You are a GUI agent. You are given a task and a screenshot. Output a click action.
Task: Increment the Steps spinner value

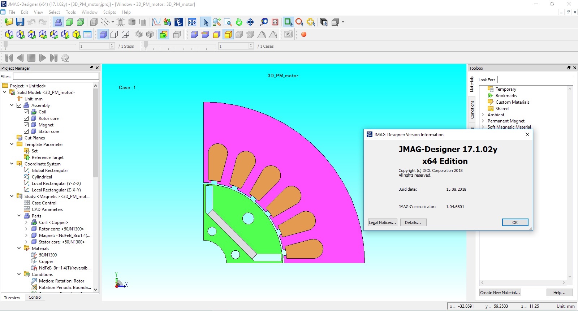(x=112, y=44)
